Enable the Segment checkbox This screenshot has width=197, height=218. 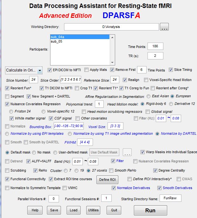click(7, 97)
